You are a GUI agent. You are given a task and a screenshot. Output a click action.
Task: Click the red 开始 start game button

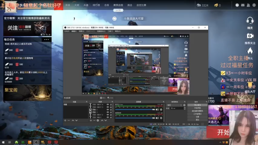(218, 132)
